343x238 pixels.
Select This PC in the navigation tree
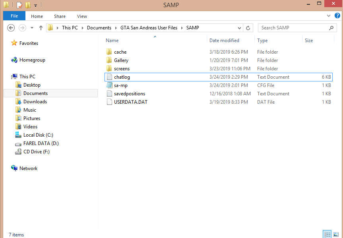pos(27,77)
